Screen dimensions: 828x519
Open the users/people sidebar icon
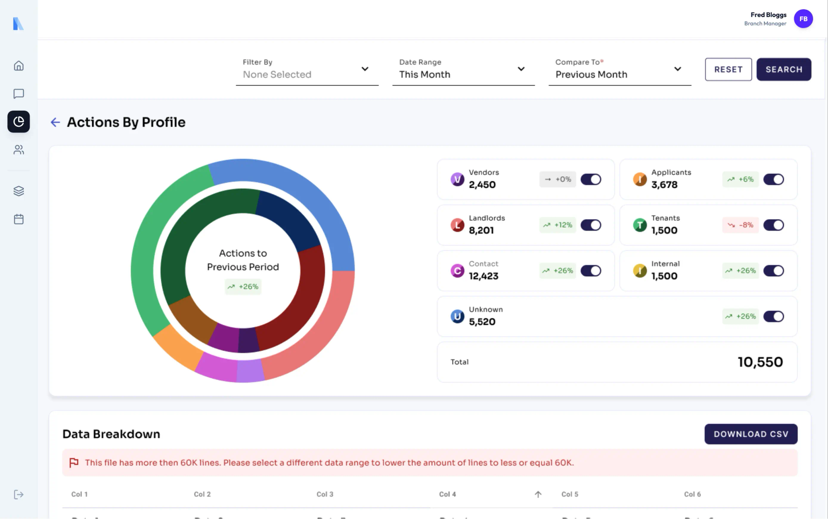click(x=19, y=150)
